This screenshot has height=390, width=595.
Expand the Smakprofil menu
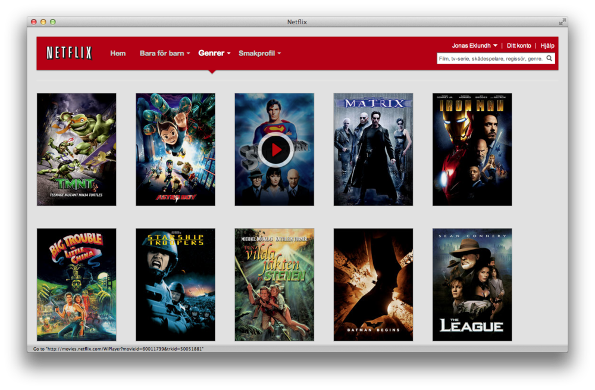[259, 54]
